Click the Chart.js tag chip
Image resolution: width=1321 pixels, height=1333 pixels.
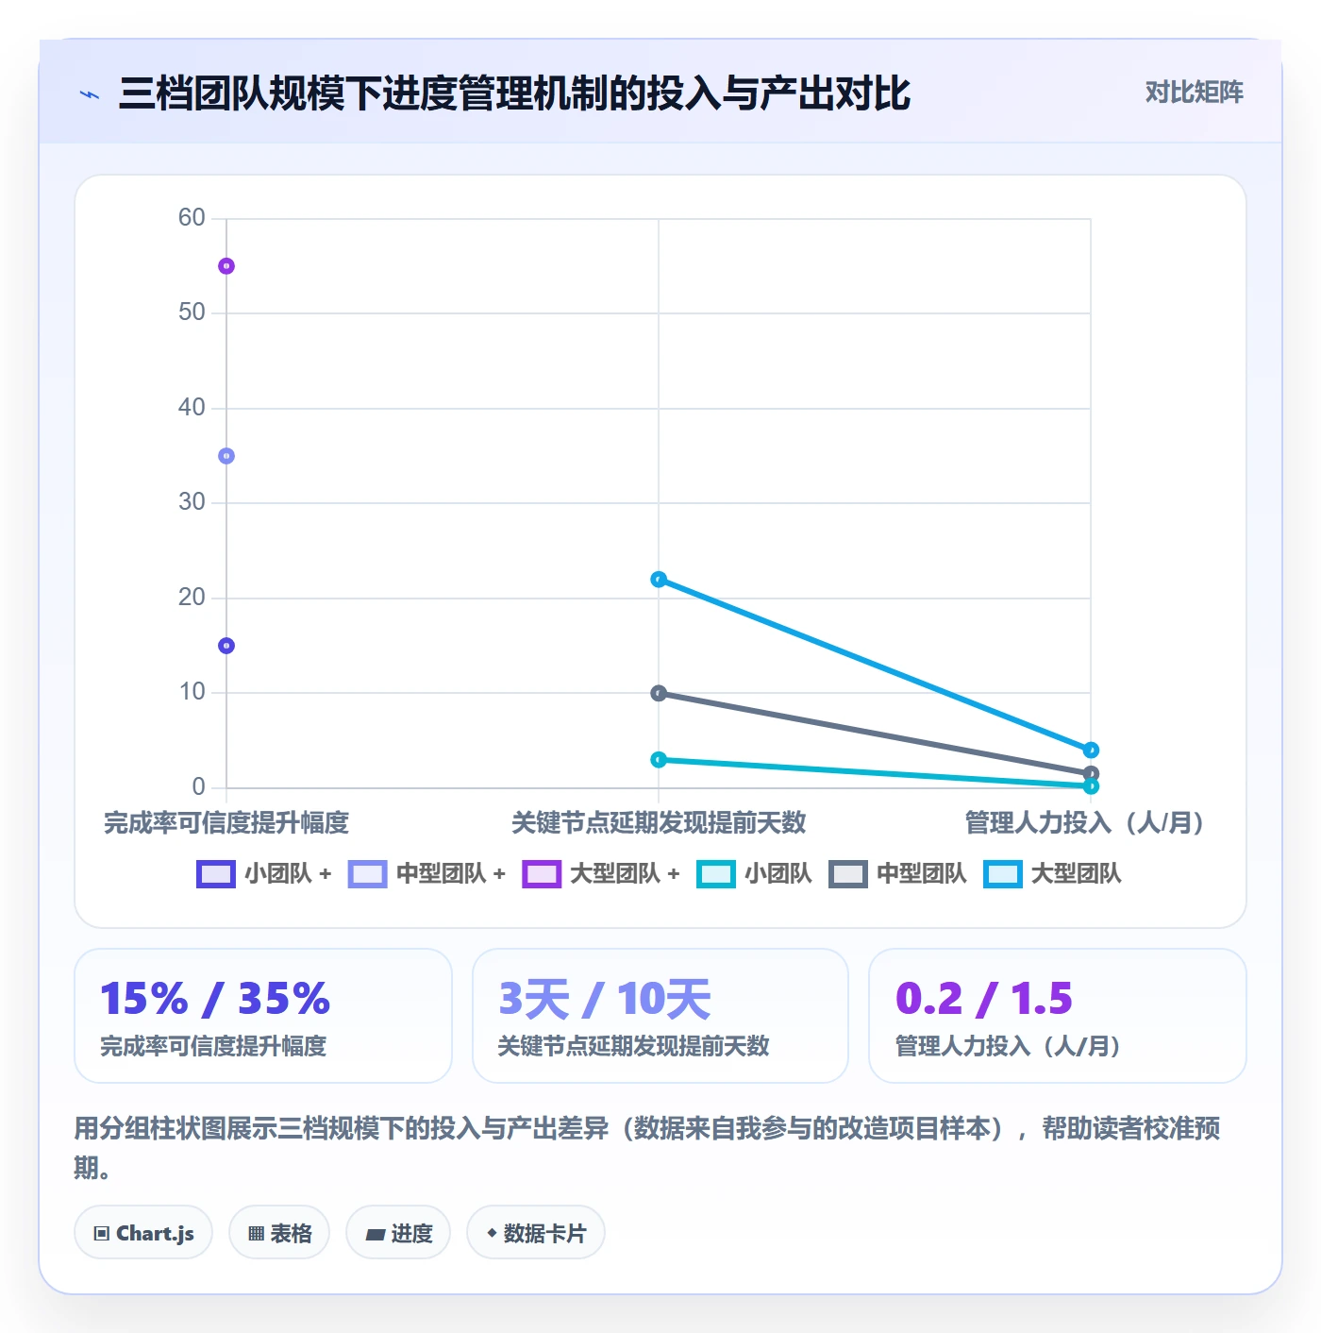[x=143, y=1233]
